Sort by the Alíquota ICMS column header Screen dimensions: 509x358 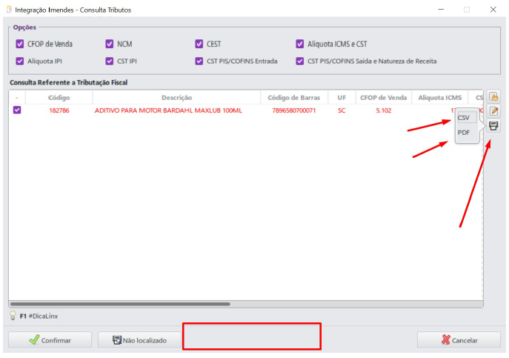(440, 97)
